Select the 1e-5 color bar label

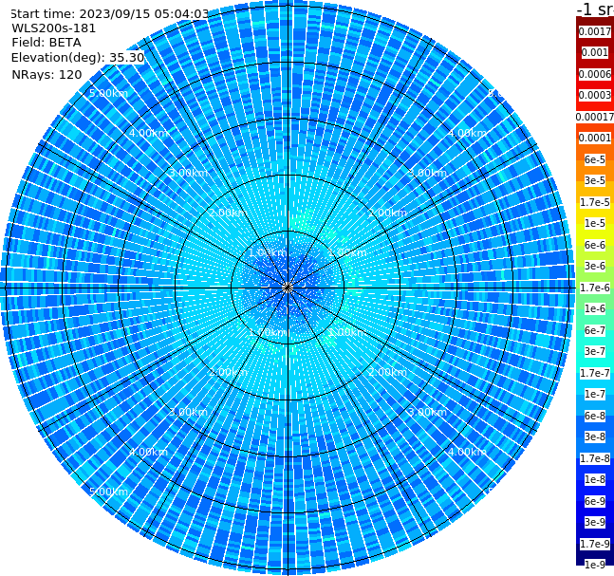coord(595,223)
